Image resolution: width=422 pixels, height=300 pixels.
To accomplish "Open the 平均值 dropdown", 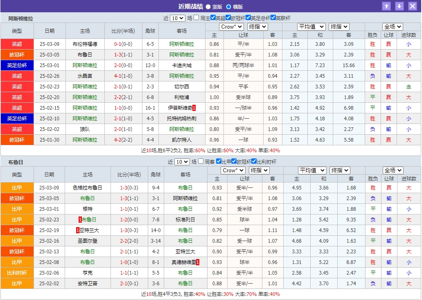I will [x=311, y=26].
